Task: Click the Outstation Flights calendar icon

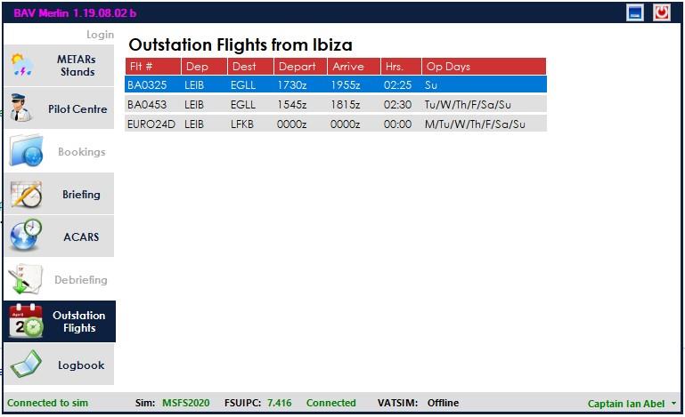Action: (x=26, y=321)
